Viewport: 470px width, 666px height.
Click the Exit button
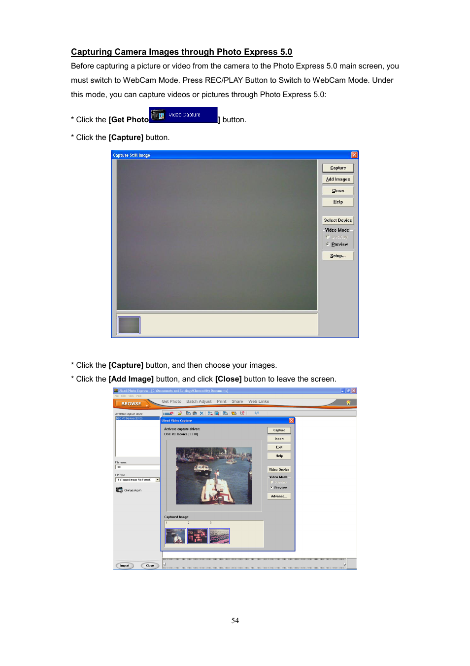279,448
